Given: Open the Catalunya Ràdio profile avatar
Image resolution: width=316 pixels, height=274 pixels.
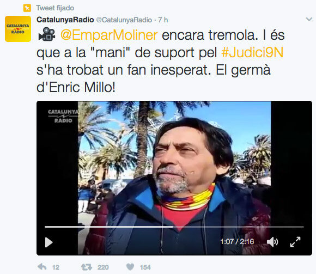Looking at the screenshot, I should (18, 29).
